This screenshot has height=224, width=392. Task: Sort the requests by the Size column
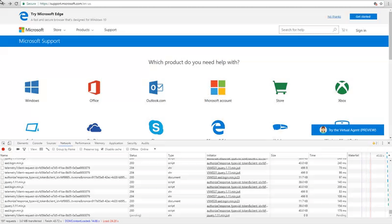(x=289, y=156)
